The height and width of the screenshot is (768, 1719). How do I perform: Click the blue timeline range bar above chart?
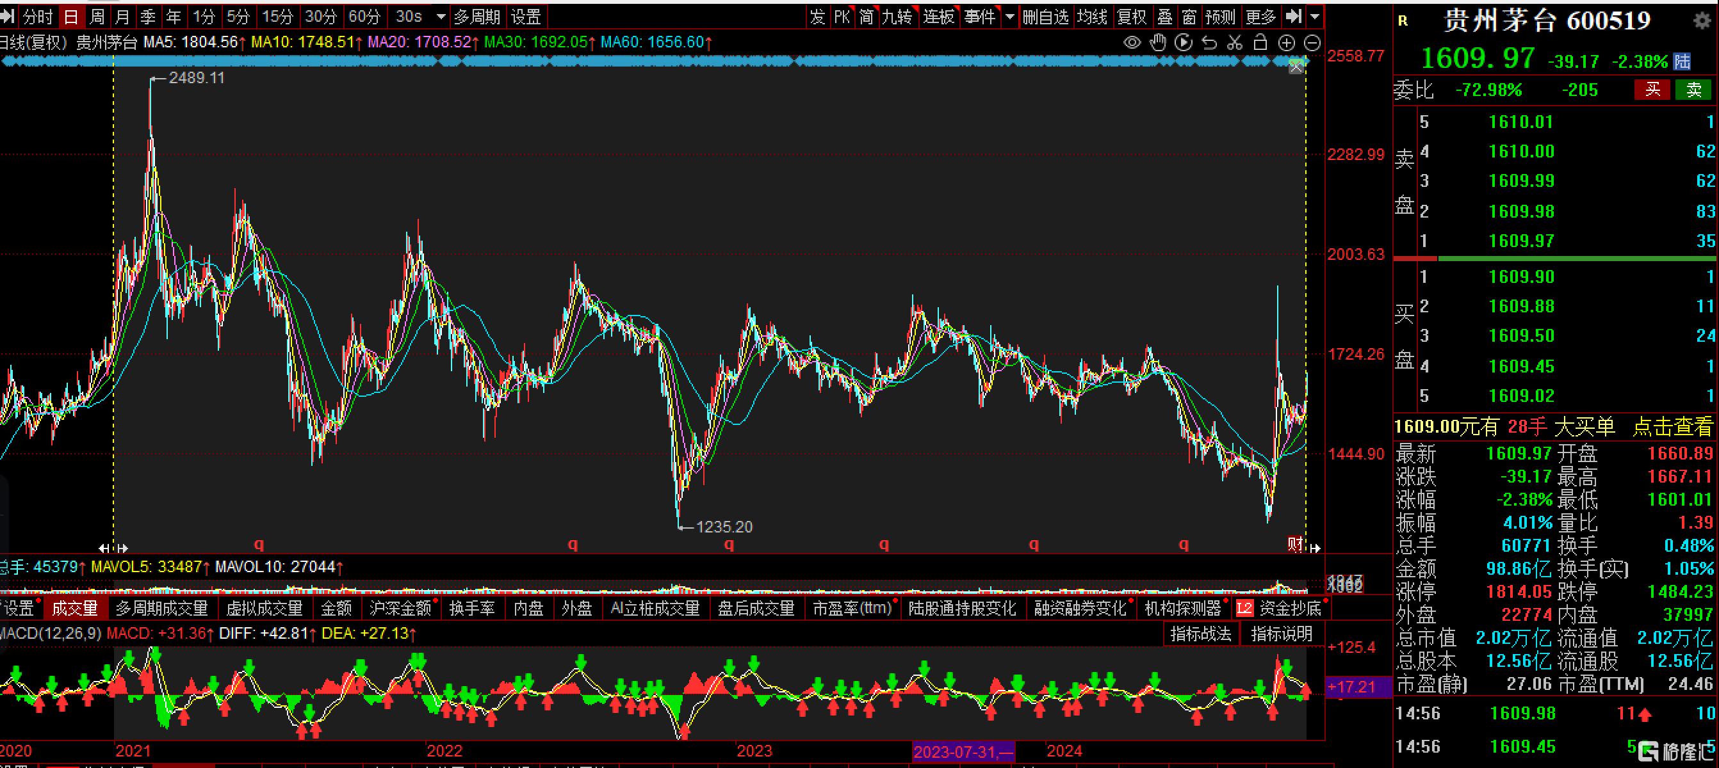point(654,61)
